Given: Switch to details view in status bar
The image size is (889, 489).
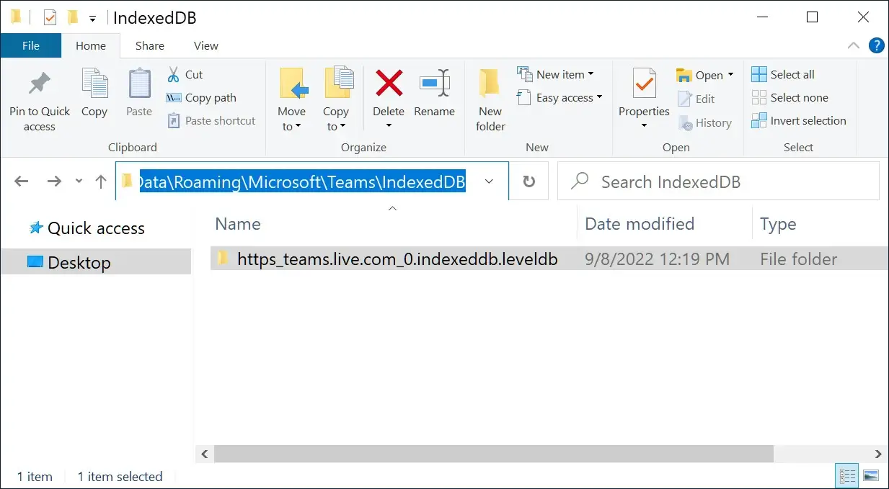Looking at the screenshot, I should click(x=848, y=476).
